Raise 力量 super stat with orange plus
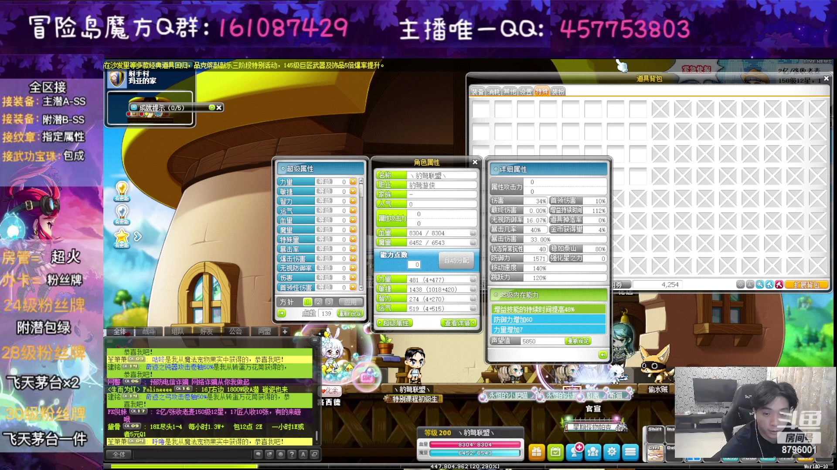Screen dimensions: 837x470 coord(353,182)
